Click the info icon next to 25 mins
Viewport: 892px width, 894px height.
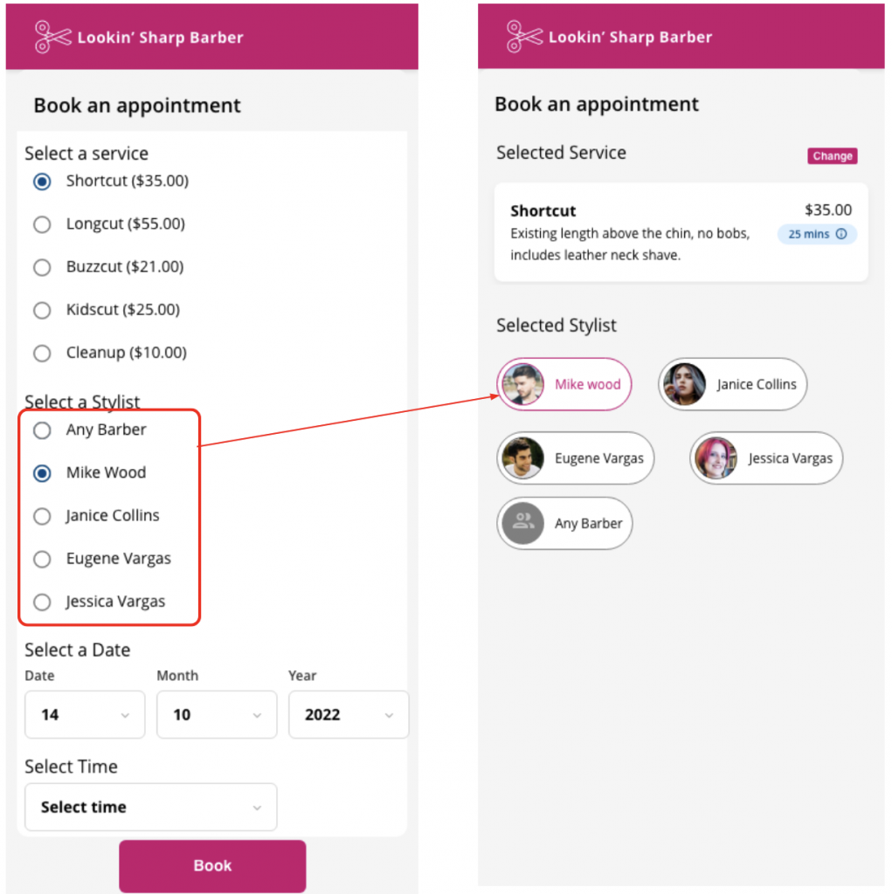[x=842, y=234]
